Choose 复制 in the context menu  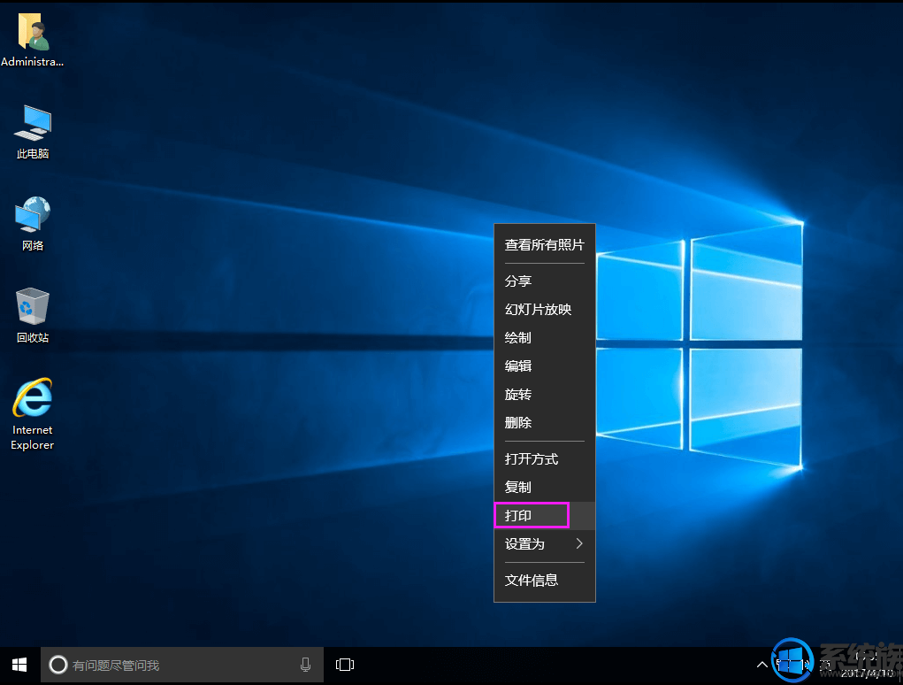pyautogui.click(x=544, y=488)
